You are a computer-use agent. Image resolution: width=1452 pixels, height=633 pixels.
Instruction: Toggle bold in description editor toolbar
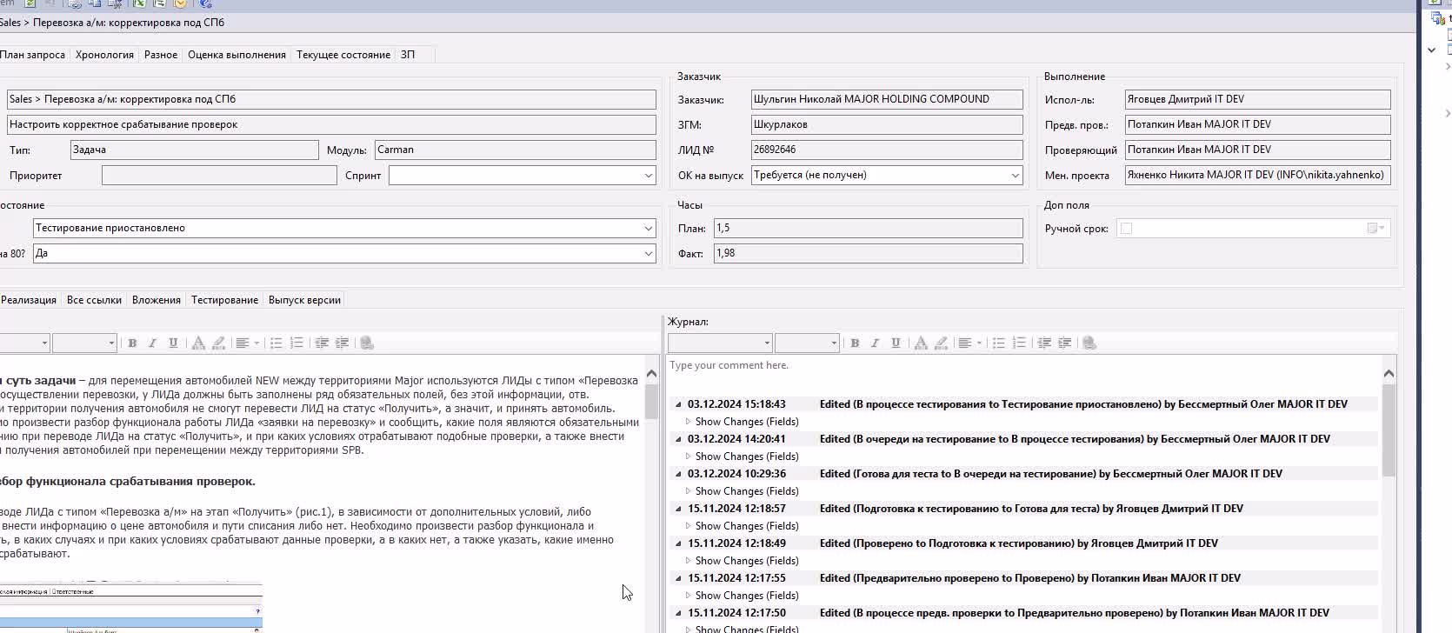132,343
